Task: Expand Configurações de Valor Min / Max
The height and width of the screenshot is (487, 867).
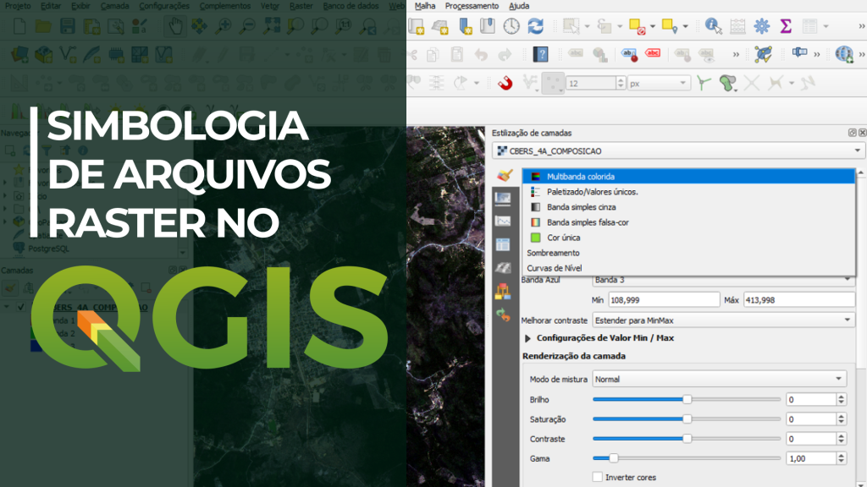Action: tap(529, 338)
